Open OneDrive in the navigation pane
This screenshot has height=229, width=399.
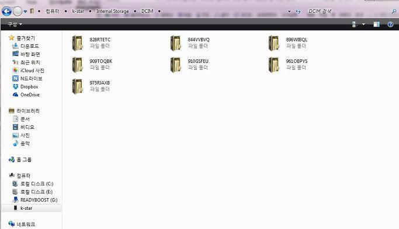tap(30, 95)
